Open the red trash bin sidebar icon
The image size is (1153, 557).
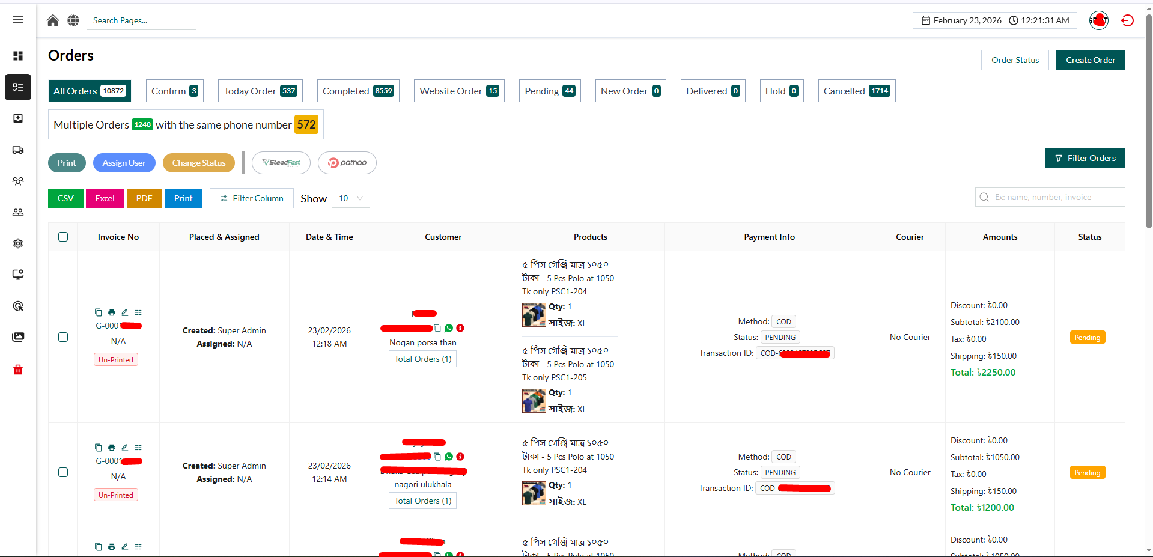pos(18,370)
